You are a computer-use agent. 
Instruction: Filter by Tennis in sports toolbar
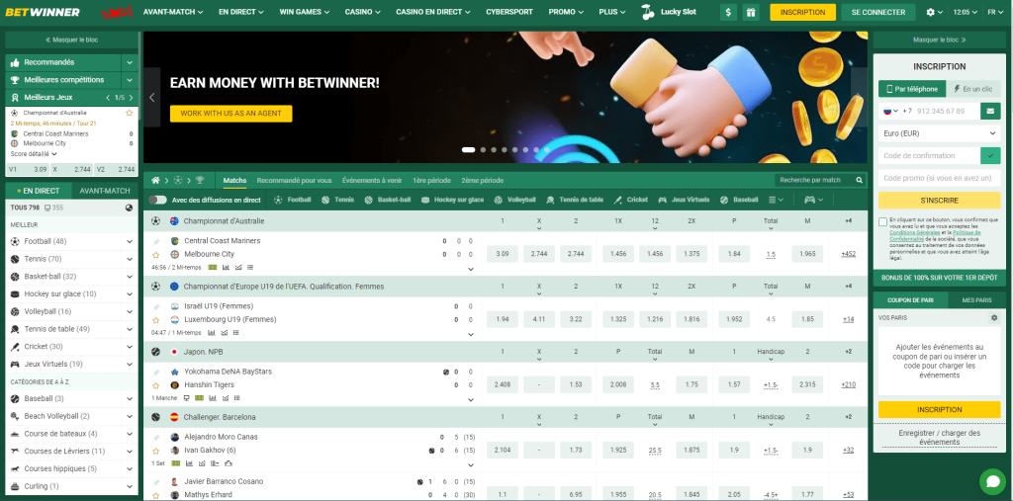point(338,201)
